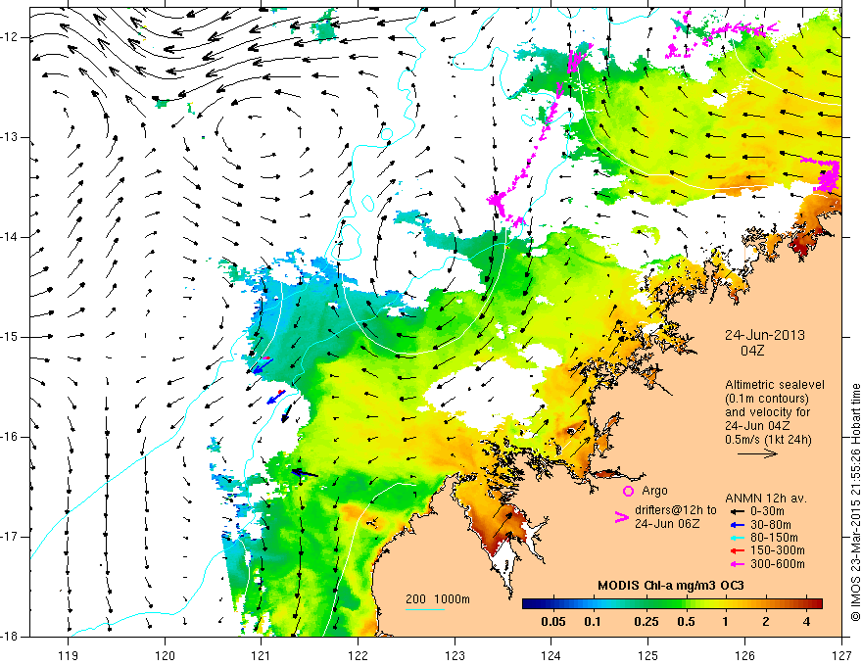The image size is (862, 666).
Task: Click the cyan isobath sample line under 200 1000m
Action: point(425,609)
